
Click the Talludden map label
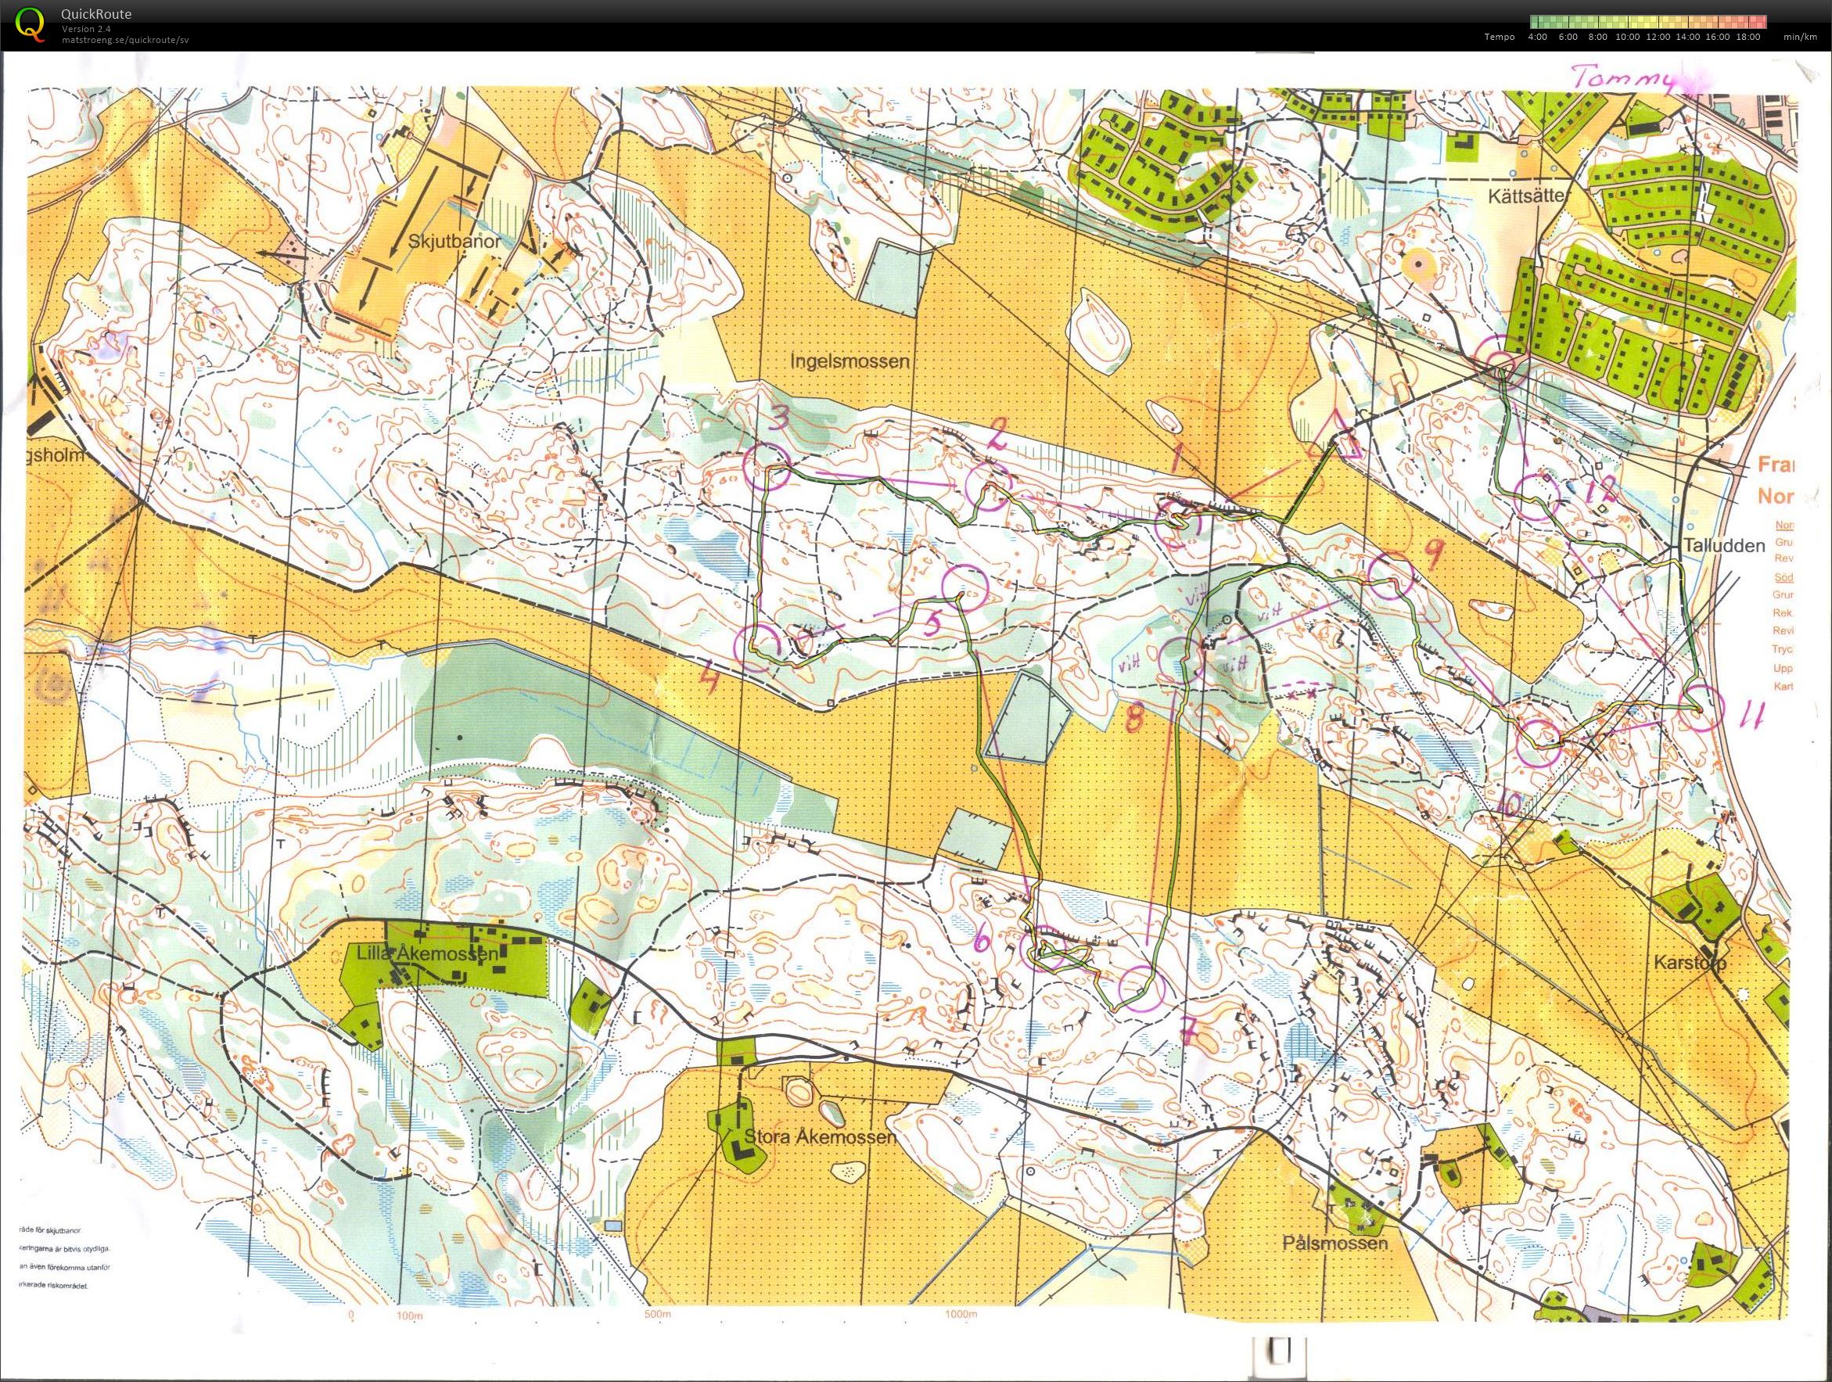(x=1723, y=545)
